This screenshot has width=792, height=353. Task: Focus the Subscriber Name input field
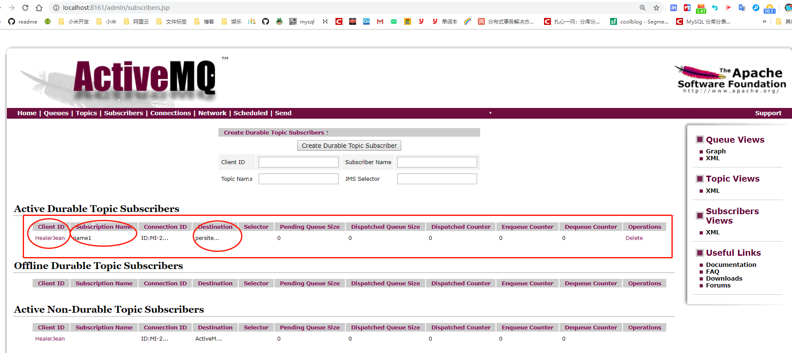tap(437, 162)
